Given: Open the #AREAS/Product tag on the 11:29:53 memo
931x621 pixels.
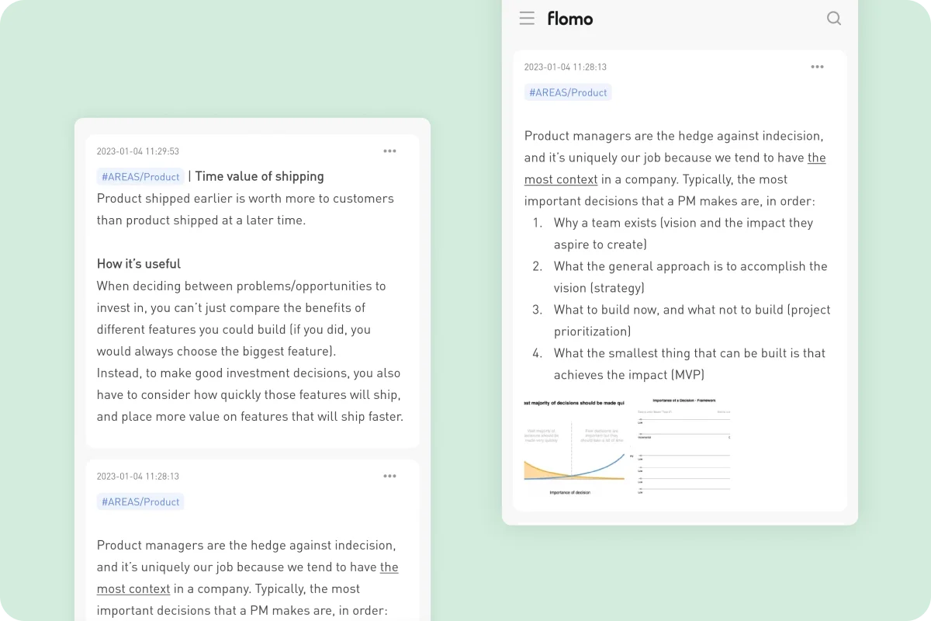Looking at the screenshot, I should tap(140, 176).
